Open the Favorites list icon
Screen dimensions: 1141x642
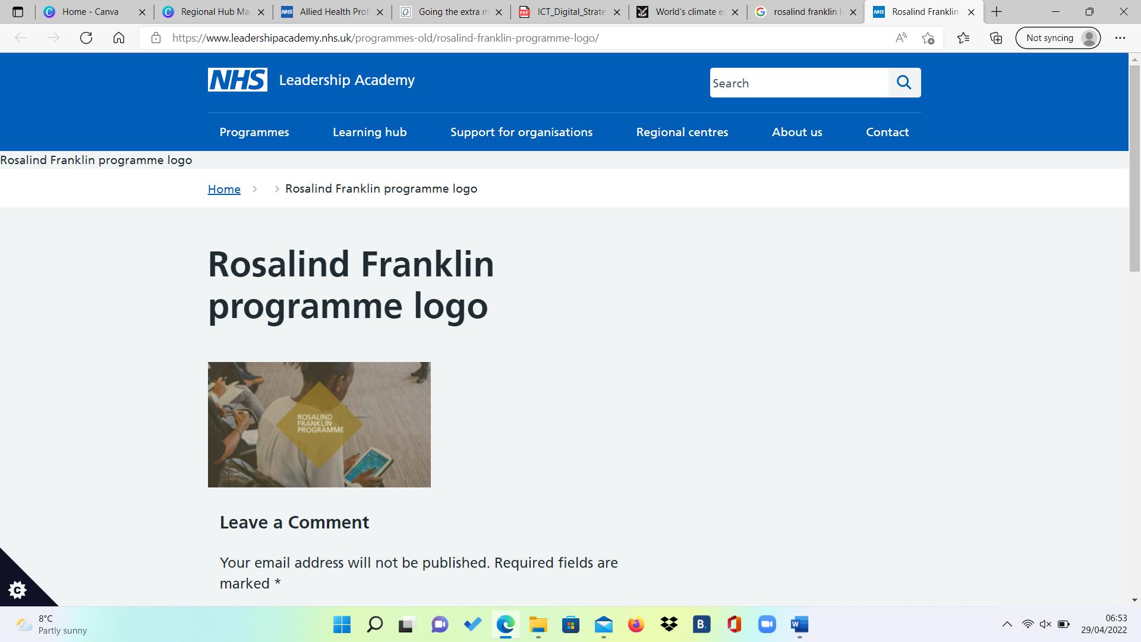[963, 38]
